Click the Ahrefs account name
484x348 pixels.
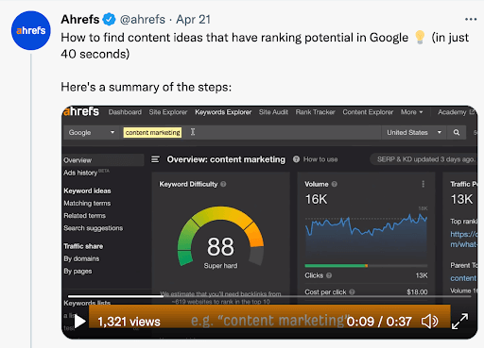tap(80, 20)
